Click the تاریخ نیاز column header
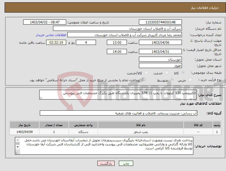This screenshot has height=171, width=226. point(25,125)
